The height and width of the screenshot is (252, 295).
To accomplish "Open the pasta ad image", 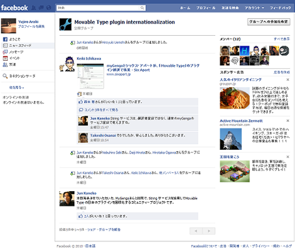I will coord(235,98).
